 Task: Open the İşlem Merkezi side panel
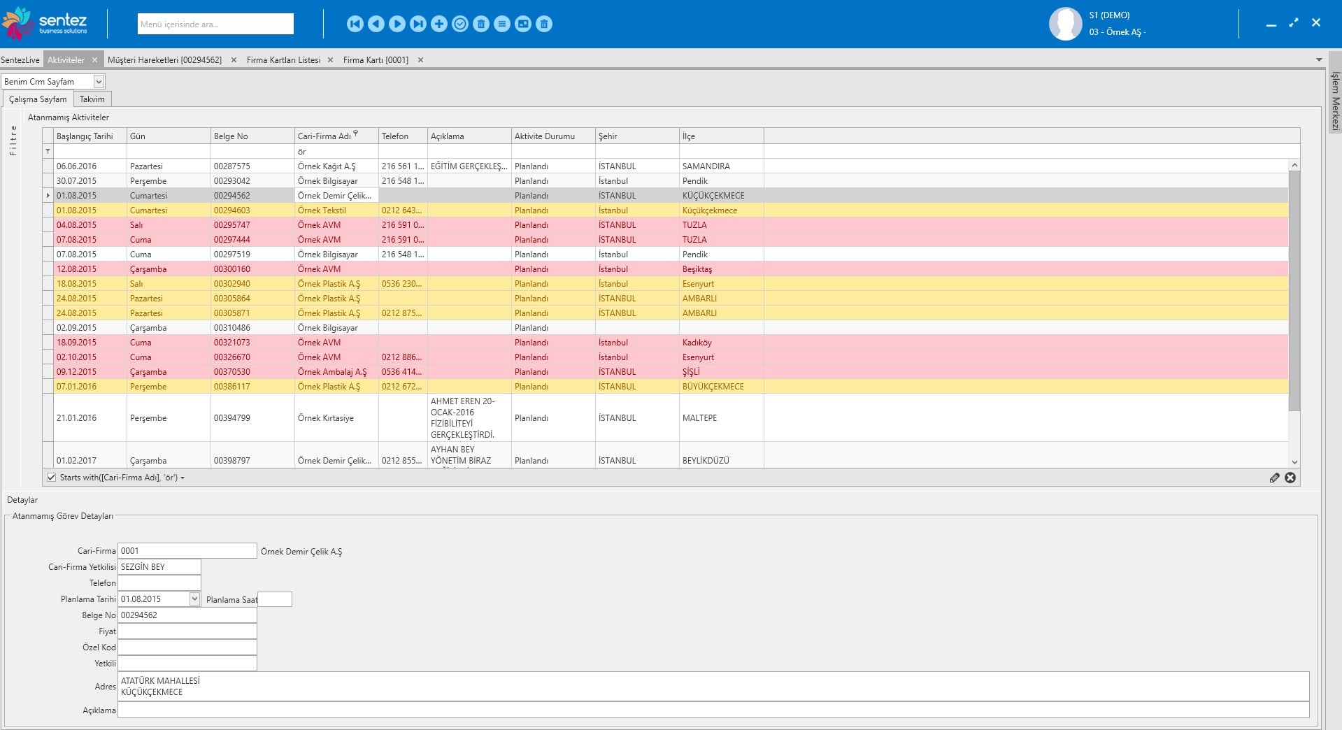point(1334,101)
